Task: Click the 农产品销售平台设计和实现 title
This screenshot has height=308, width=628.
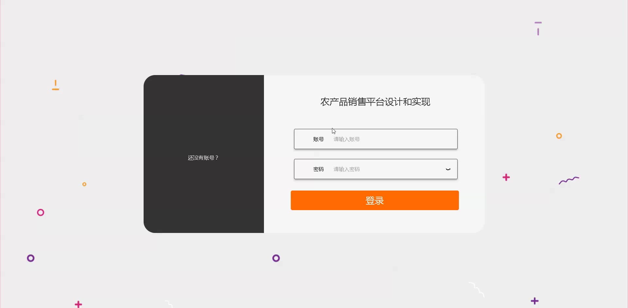Action: (x=375, y=102)
